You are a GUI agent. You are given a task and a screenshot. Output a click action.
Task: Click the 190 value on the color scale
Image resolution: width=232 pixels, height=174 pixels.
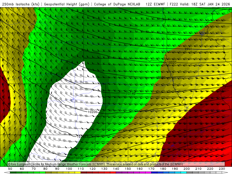pyautogui.click(x=175, y=169)
